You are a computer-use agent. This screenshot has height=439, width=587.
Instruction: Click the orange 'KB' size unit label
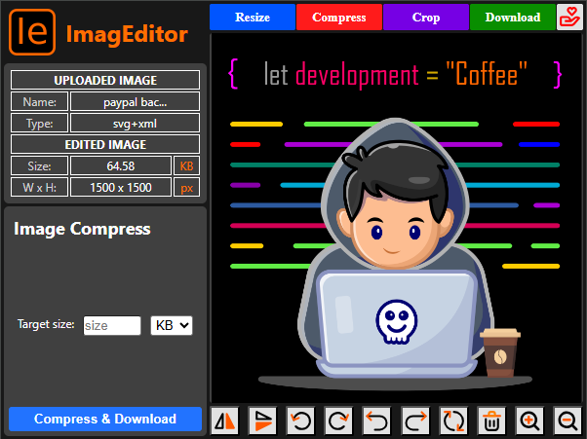(187, 165)
